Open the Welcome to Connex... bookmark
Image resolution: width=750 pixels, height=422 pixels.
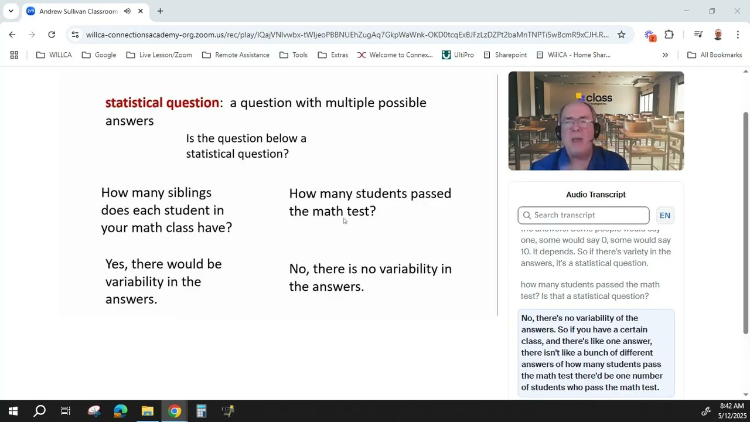click(395, 55)
